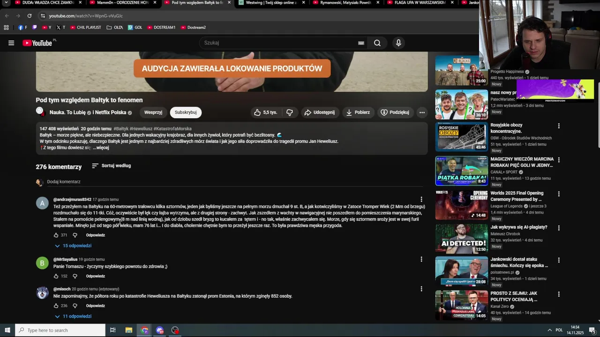Open File Explorer from taskbar
Image resolution: width=600 pixels, height=337 pixels.
click(129, 330)
